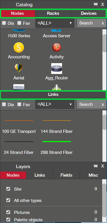Uncheck All other types checkbox

[8, 200]
